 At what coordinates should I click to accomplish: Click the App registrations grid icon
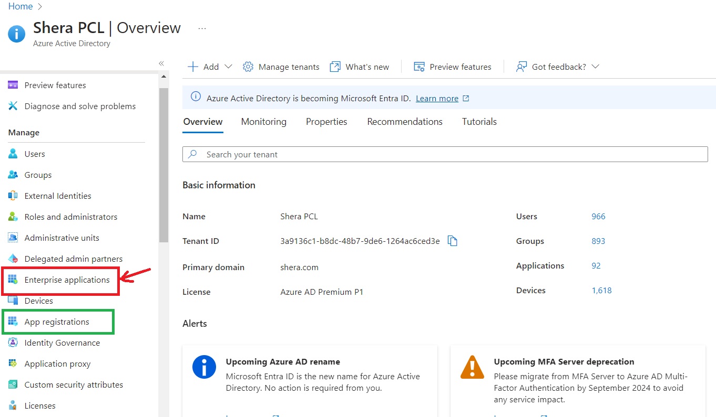click(13, 322)
